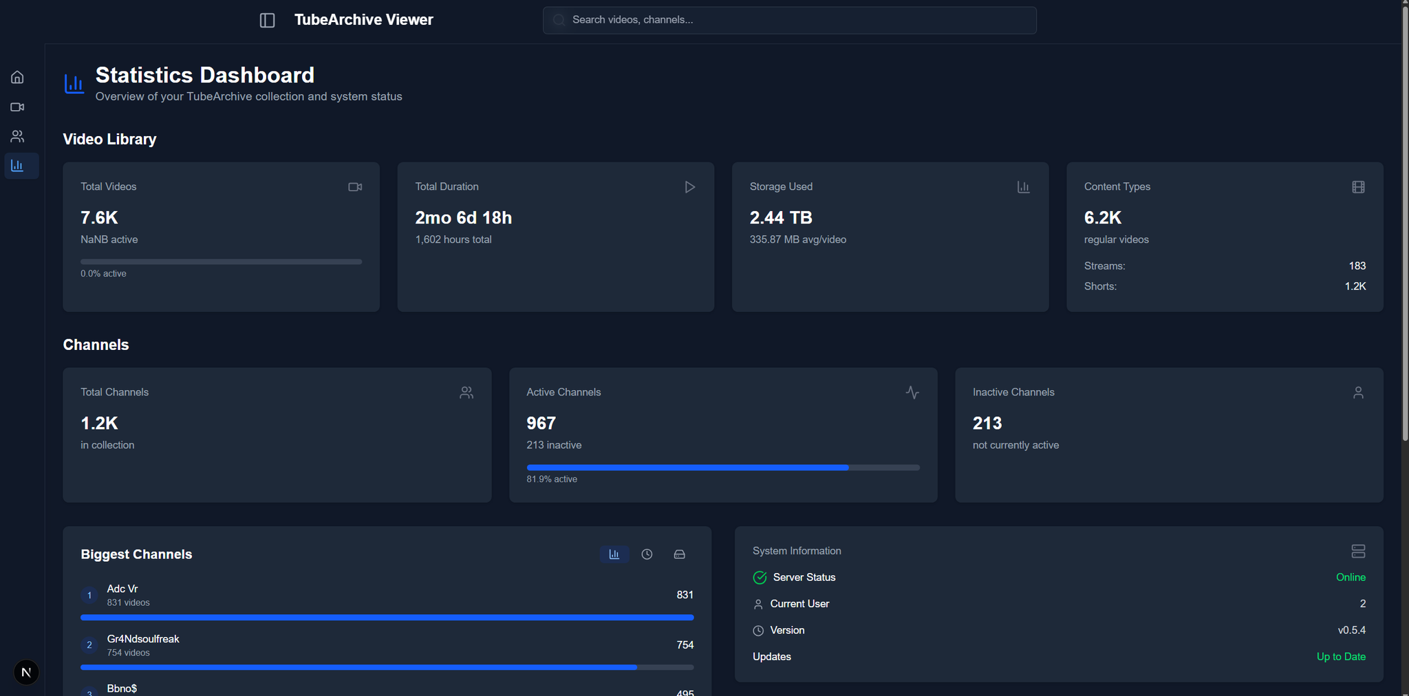Click the activity pulse icon in Active Channels

(x=912, y=393)
